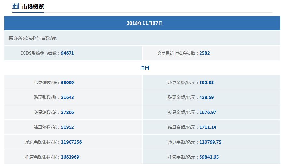
Task: Click the 贴现金额/亿元 label
Action: pos(181,97)
